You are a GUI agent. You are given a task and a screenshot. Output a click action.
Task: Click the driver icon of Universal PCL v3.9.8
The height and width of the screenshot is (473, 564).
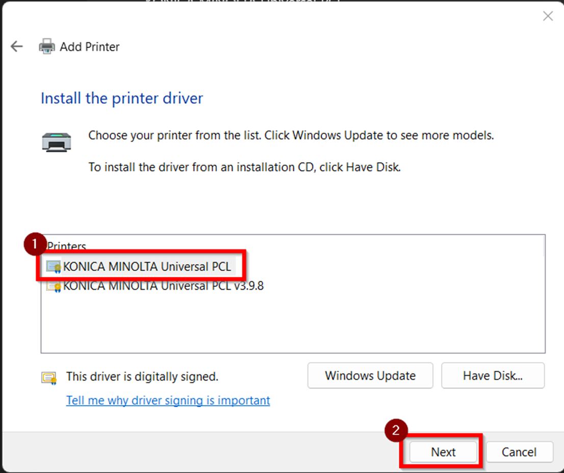(x=53, y=286)
